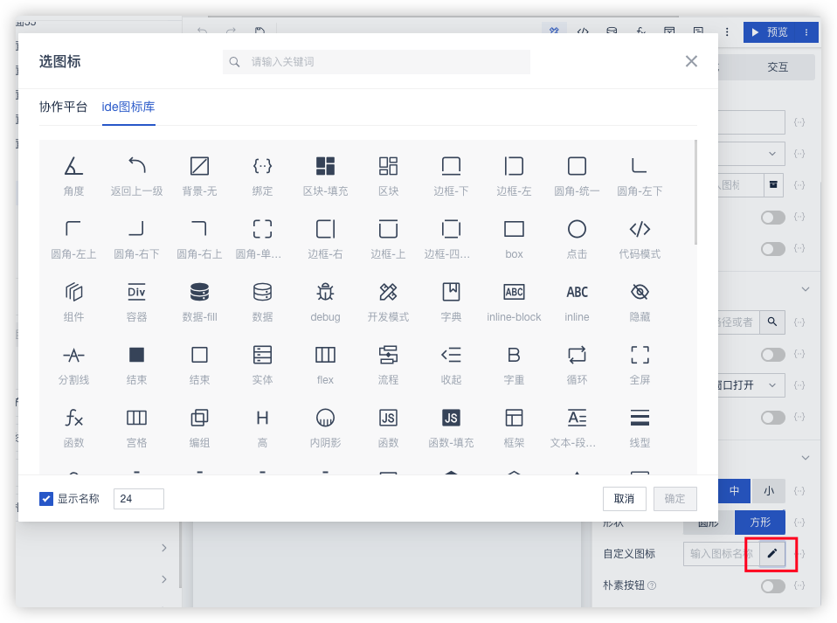Collapse the top right panel section chevron
The image size is (837, 623).
point(805,288)
